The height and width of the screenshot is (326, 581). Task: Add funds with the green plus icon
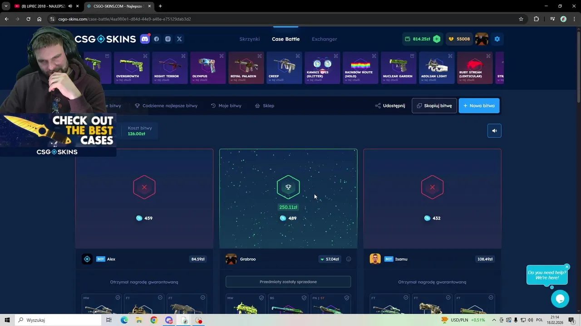437,39
